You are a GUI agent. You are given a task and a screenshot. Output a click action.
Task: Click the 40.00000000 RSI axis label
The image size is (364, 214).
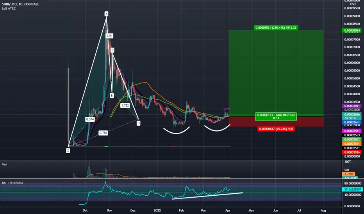point(353,195)
